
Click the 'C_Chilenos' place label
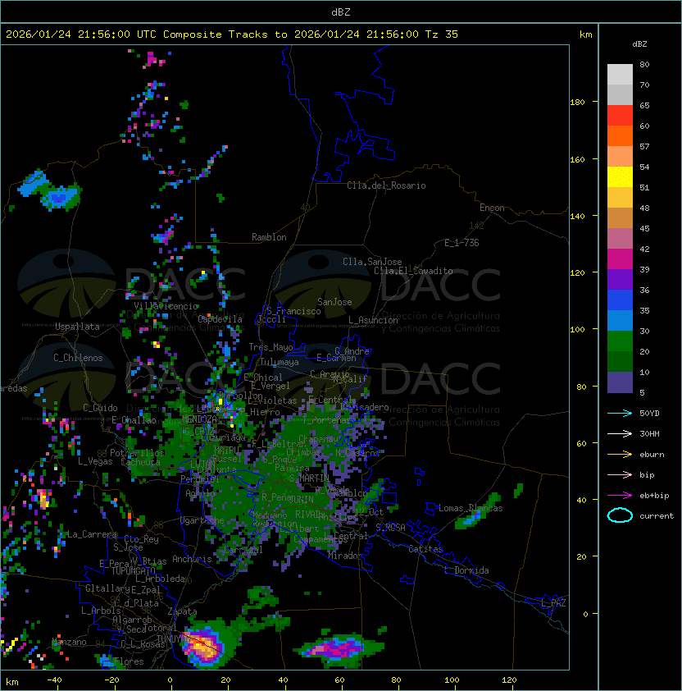coord(78,358)
